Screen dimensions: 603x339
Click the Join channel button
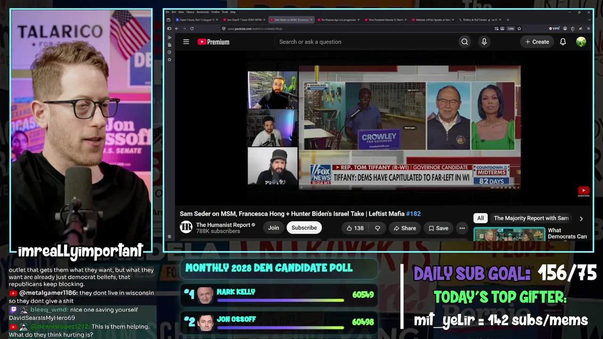point(273,228)
